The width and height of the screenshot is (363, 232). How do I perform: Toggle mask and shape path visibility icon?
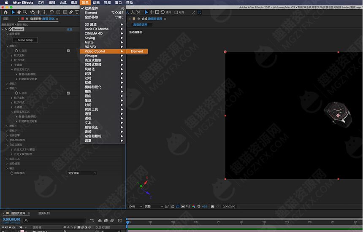point(178,206)
